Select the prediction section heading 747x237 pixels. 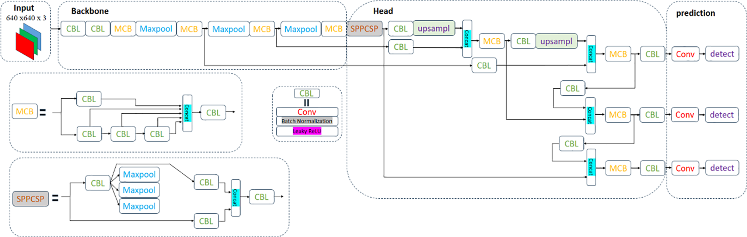695,13
